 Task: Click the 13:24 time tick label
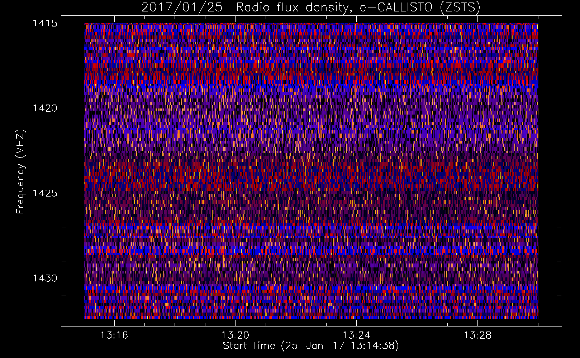(x=356, y=335)
